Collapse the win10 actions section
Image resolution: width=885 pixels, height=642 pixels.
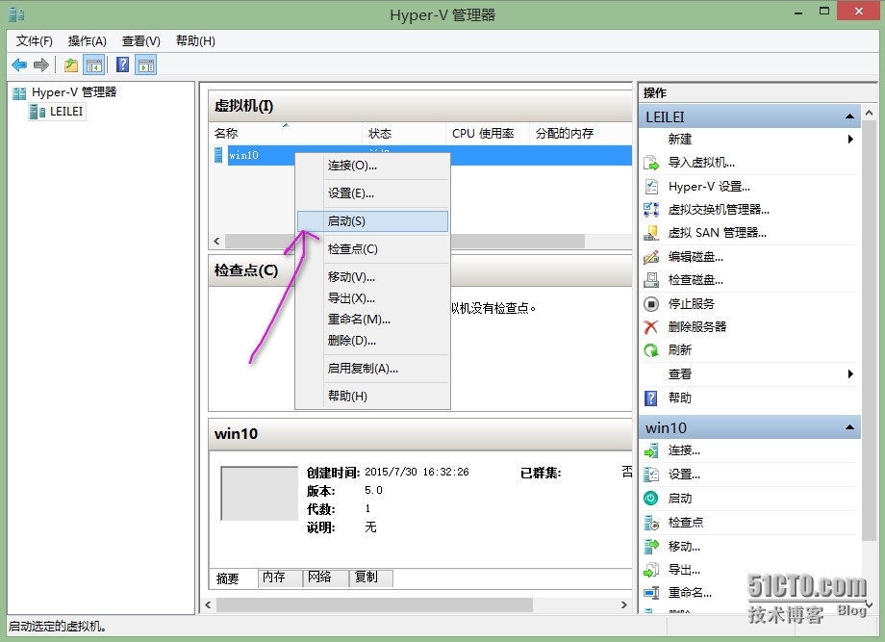pyautogui.click(x=849, y=427)
